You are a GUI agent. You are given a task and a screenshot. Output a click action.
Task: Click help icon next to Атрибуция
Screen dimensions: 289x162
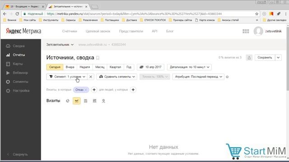coord(227,77)
